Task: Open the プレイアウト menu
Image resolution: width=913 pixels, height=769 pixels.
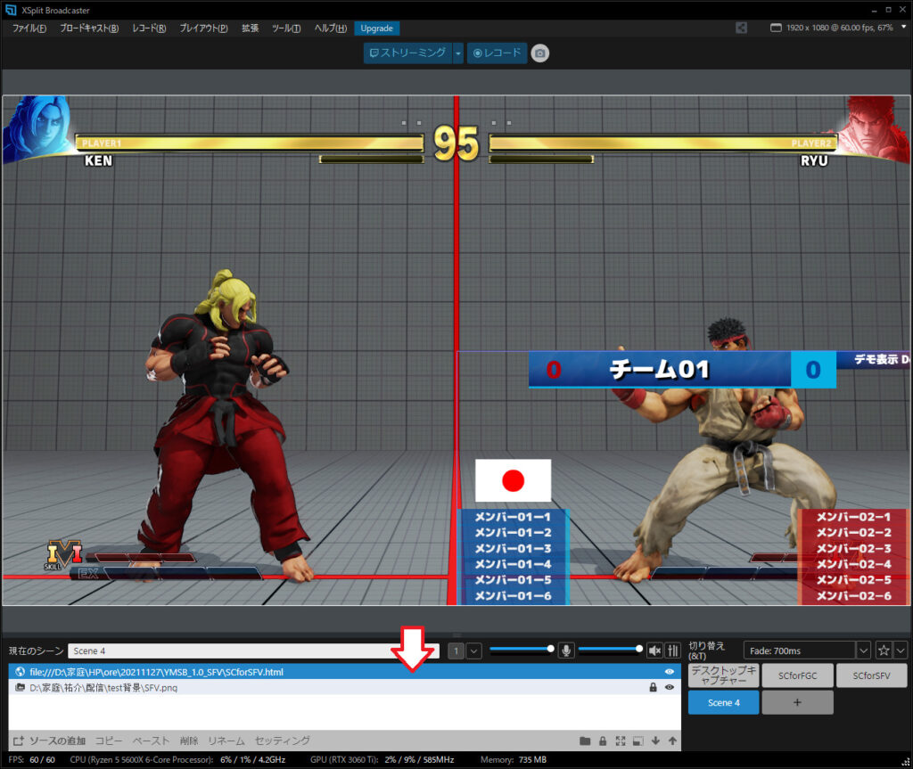Action: click(203, 28)
